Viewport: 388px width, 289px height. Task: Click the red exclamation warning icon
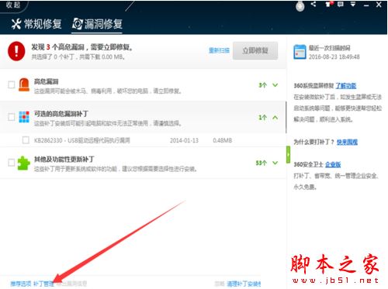[x=16, y=51]
